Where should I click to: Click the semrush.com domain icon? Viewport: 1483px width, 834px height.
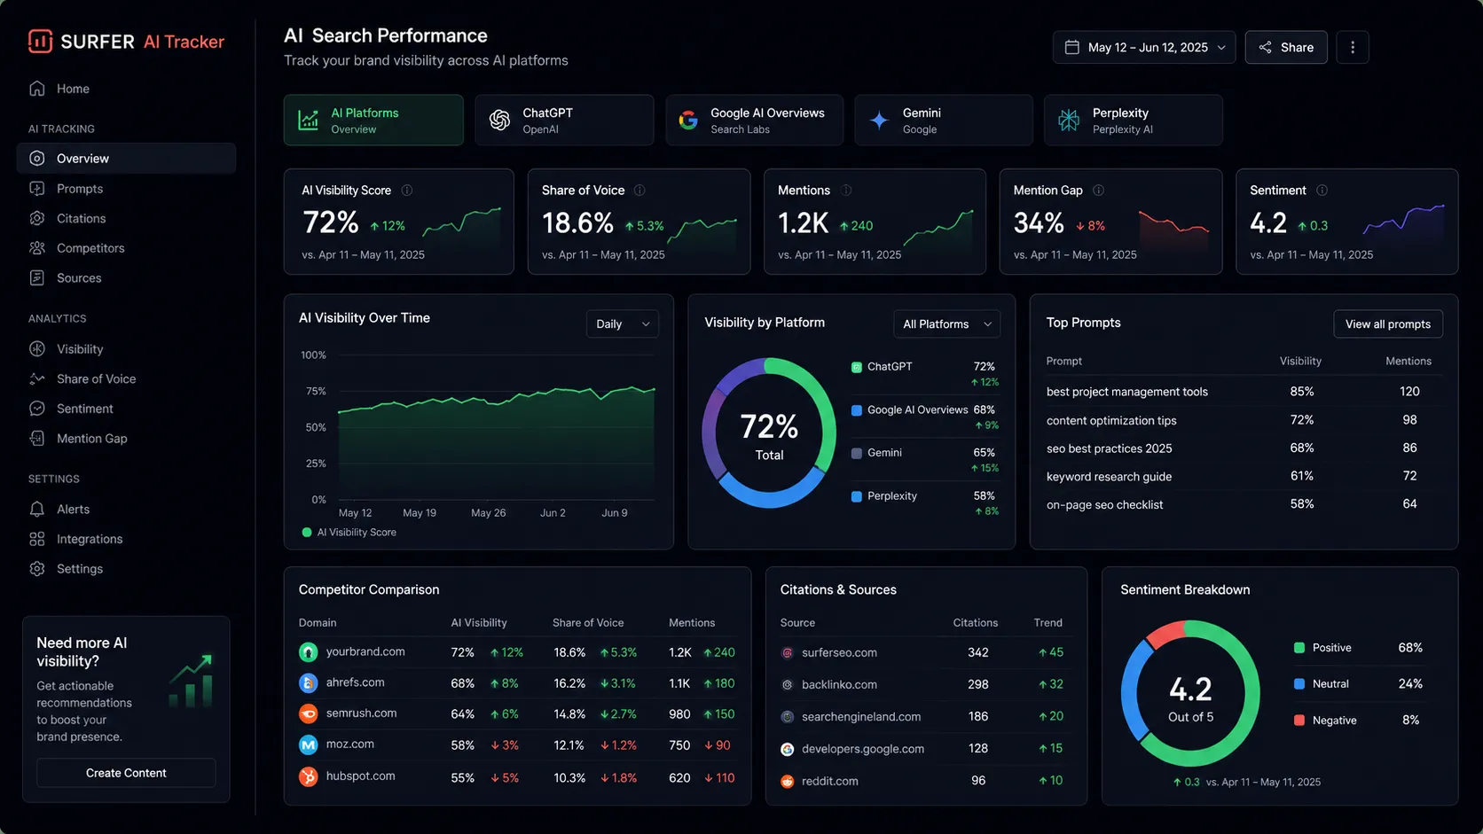(308, 713)
